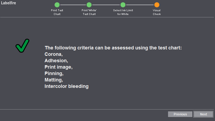
Task: Click the Labelfire title text
Action: tap(9, 3)
